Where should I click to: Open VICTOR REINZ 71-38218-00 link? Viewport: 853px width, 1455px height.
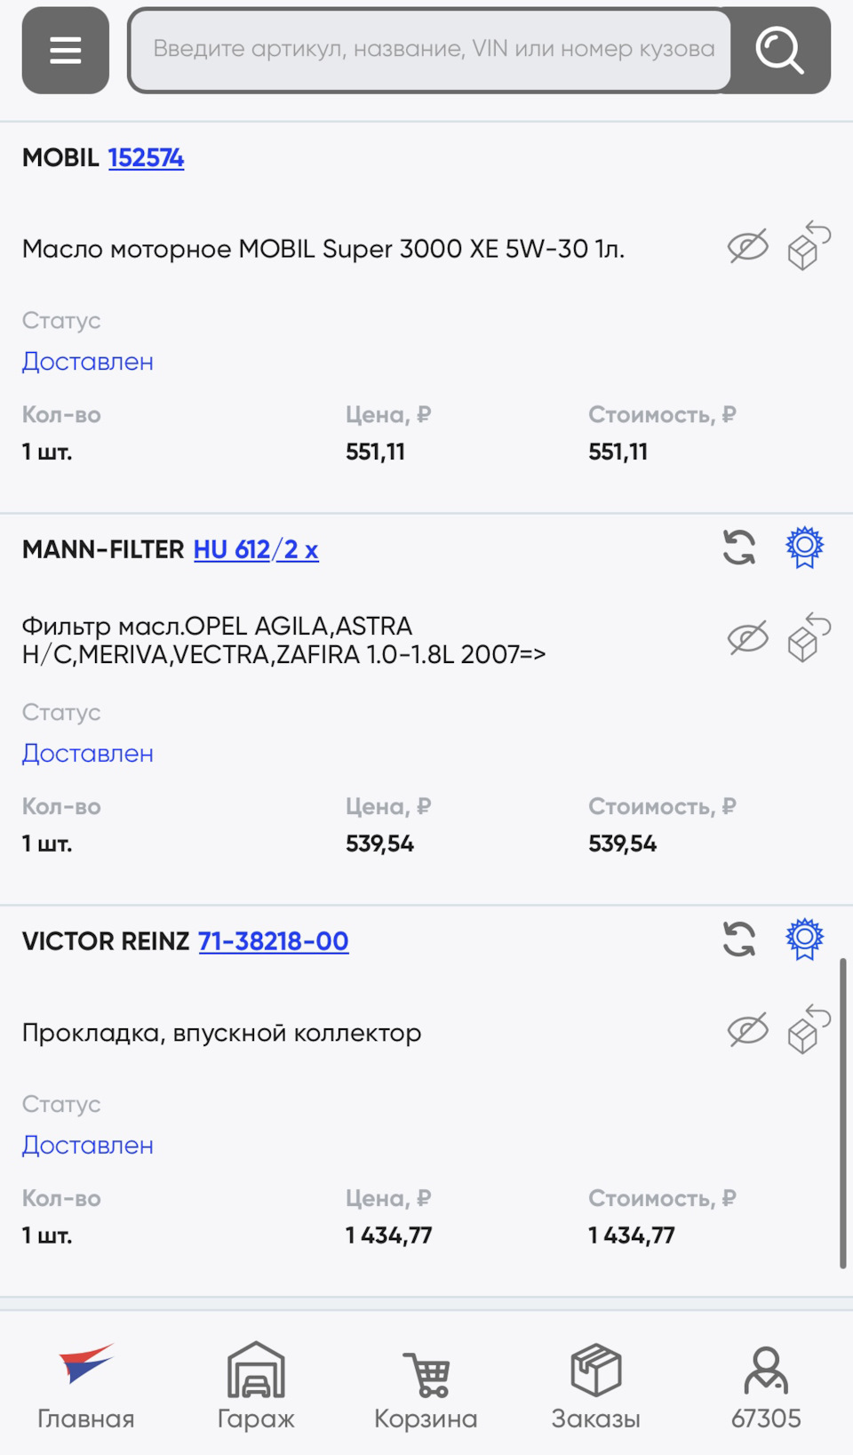click(x=273, y=942)
